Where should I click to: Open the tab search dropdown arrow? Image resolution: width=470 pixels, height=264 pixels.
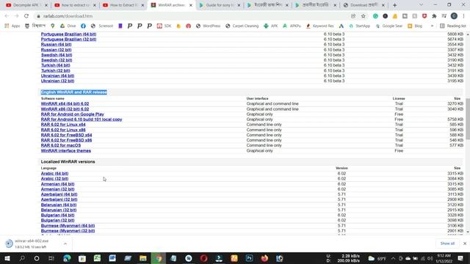click(x=421, y=5)
